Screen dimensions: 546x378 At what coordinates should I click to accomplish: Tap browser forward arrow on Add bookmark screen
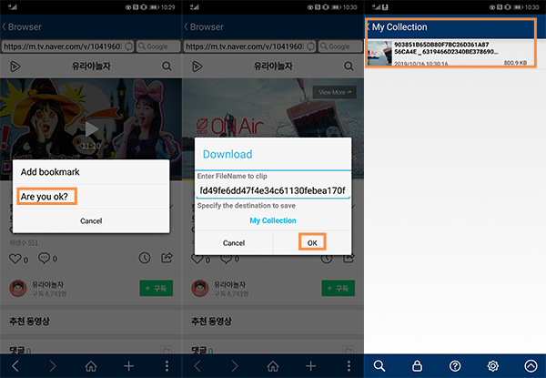[53, 366]
